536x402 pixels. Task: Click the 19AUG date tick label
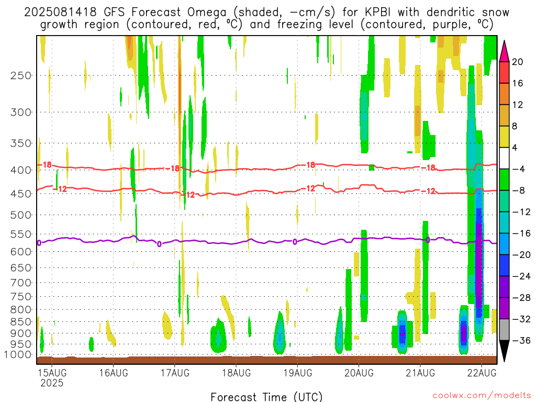(297, 373)
